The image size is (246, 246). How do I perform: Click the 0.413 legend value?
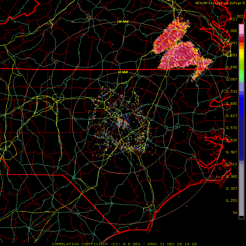[x=232, y=164]
